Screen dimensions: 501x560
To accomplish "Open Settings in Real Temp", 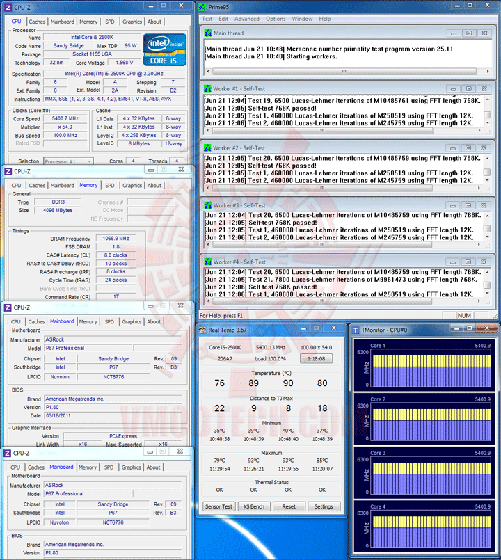I will pos(324,506).
